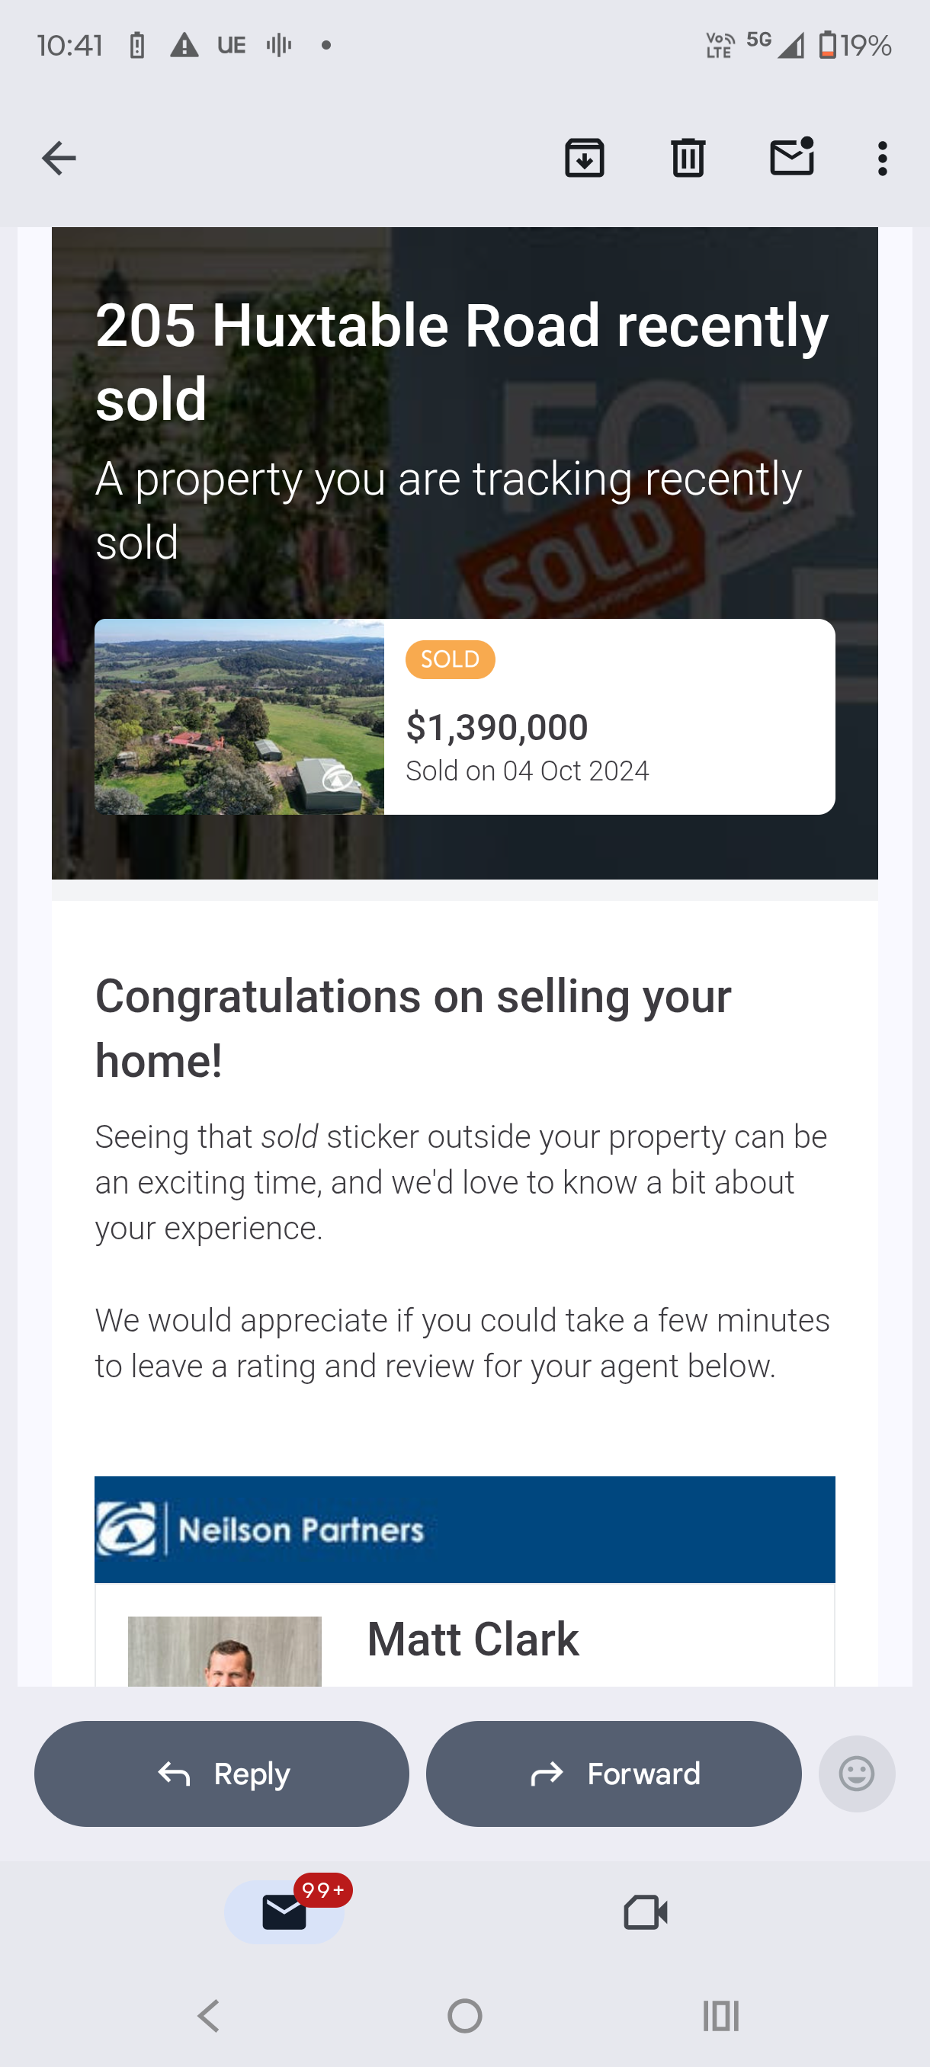Delete email with the trash icon
This screenshot has width=930, height=2067.
[x=688, y=158]
